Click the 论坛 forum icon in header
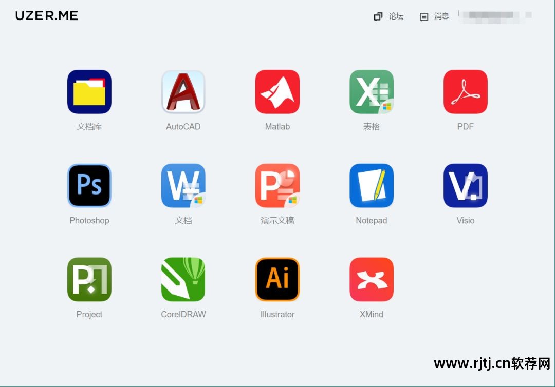Image resolution: width=555 pixels, height=387 pixels. tap(378, 16)
